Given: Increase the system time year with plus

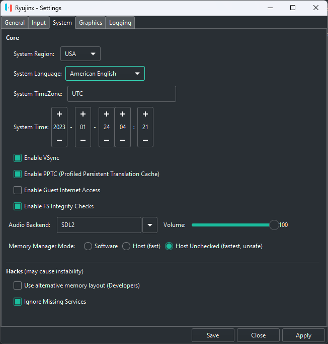Looking at the screenshot, I should 59,114.
